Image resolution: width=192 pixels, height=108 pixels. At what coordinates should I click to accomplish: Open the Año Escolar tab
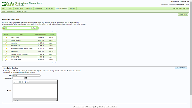coord(49,9)
